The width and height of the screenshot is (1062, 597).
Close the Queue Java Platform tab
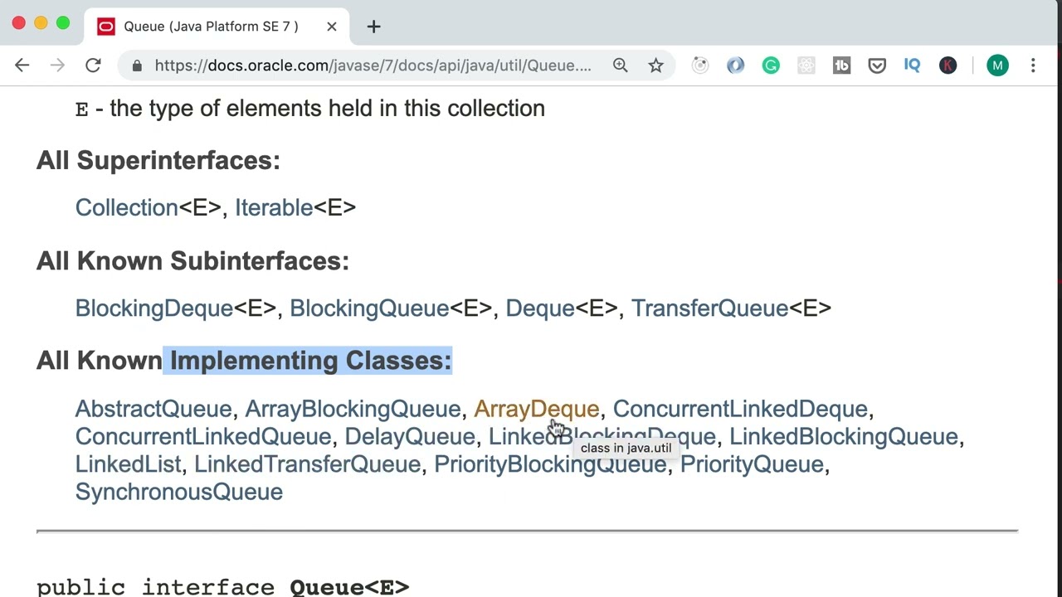332,27
